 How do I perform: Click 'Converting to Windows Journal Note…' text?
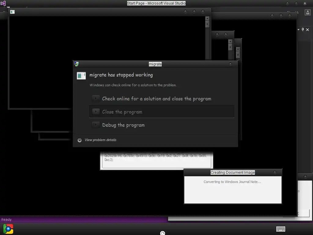coord(232,182)
